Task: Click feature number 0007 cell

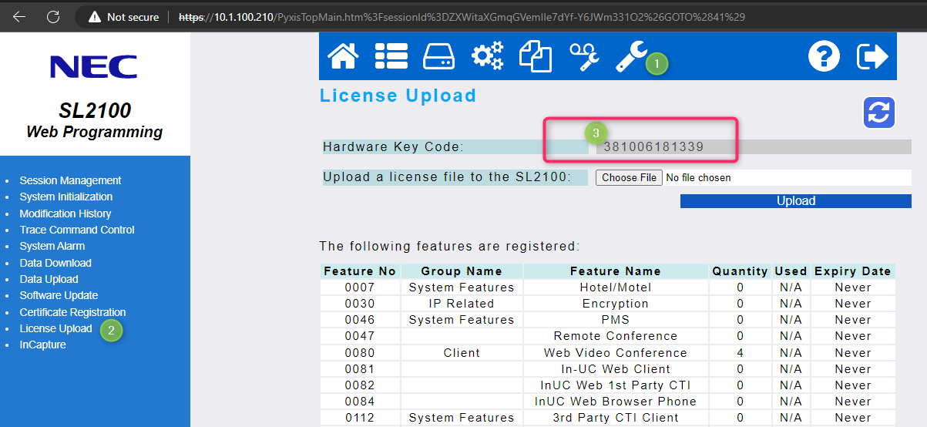Action: pos(360,287)
